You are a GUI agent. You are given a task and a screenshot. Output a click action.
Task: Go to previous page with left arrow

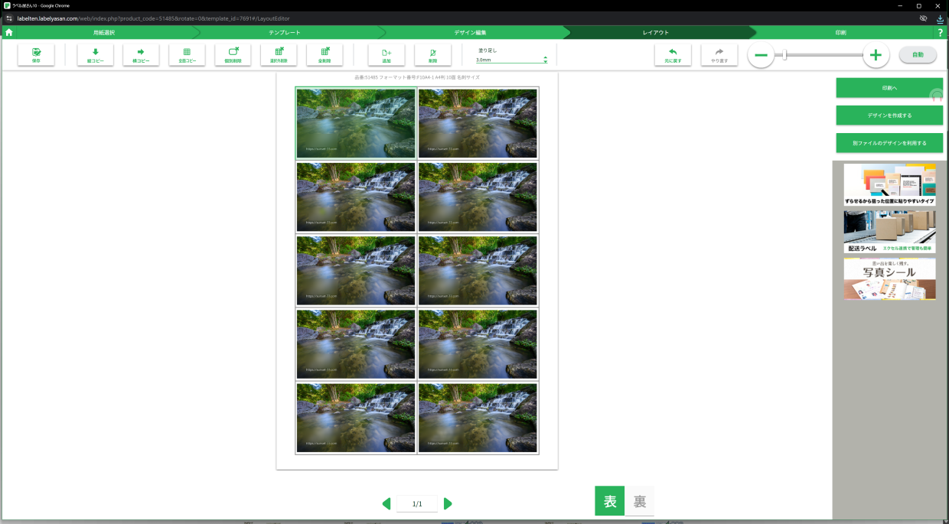coord(386,503)
